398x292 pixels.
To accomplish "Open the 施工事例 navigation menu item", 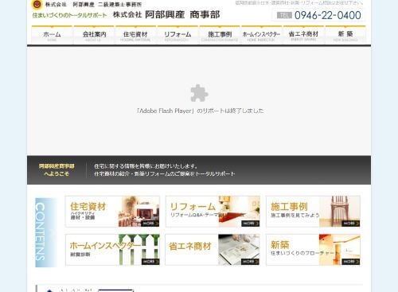I will coord(220,35).
